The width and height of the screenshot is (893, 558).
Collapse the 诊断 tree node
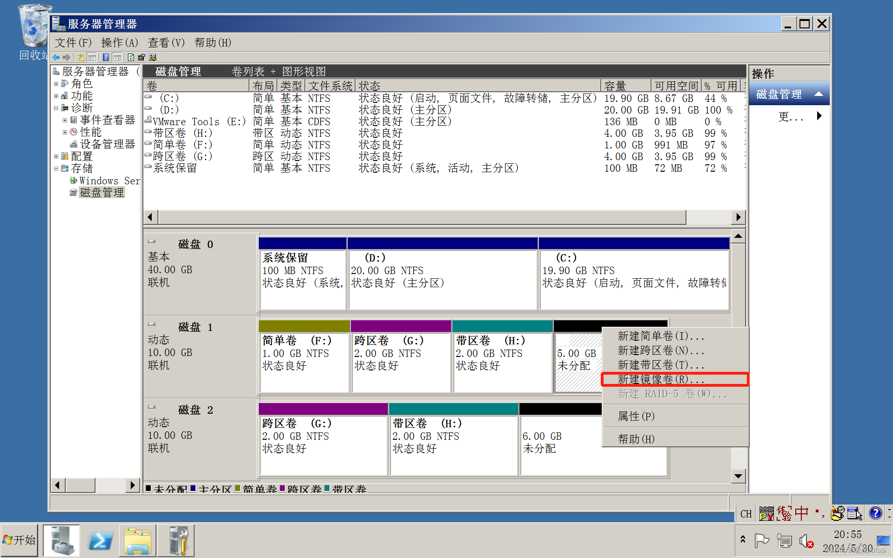[x=56, y=108]
